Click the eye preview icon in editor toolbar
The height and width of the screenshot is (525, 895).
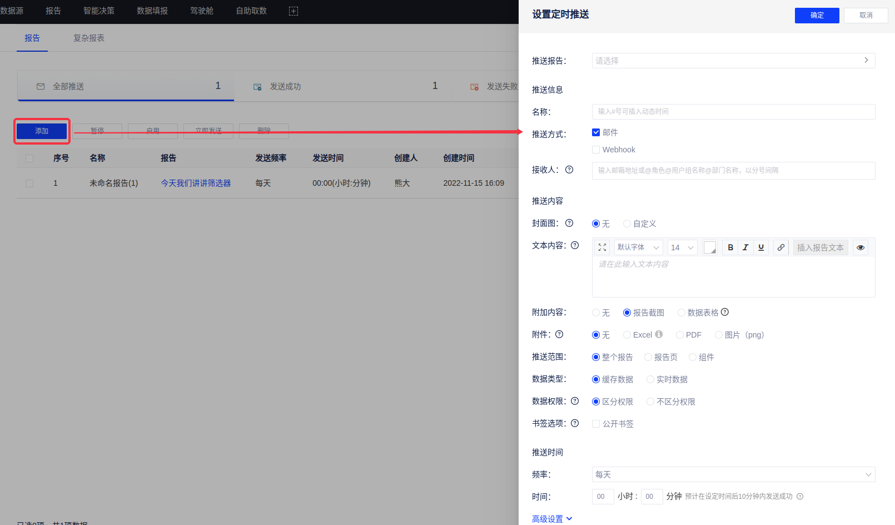point(861,247)
